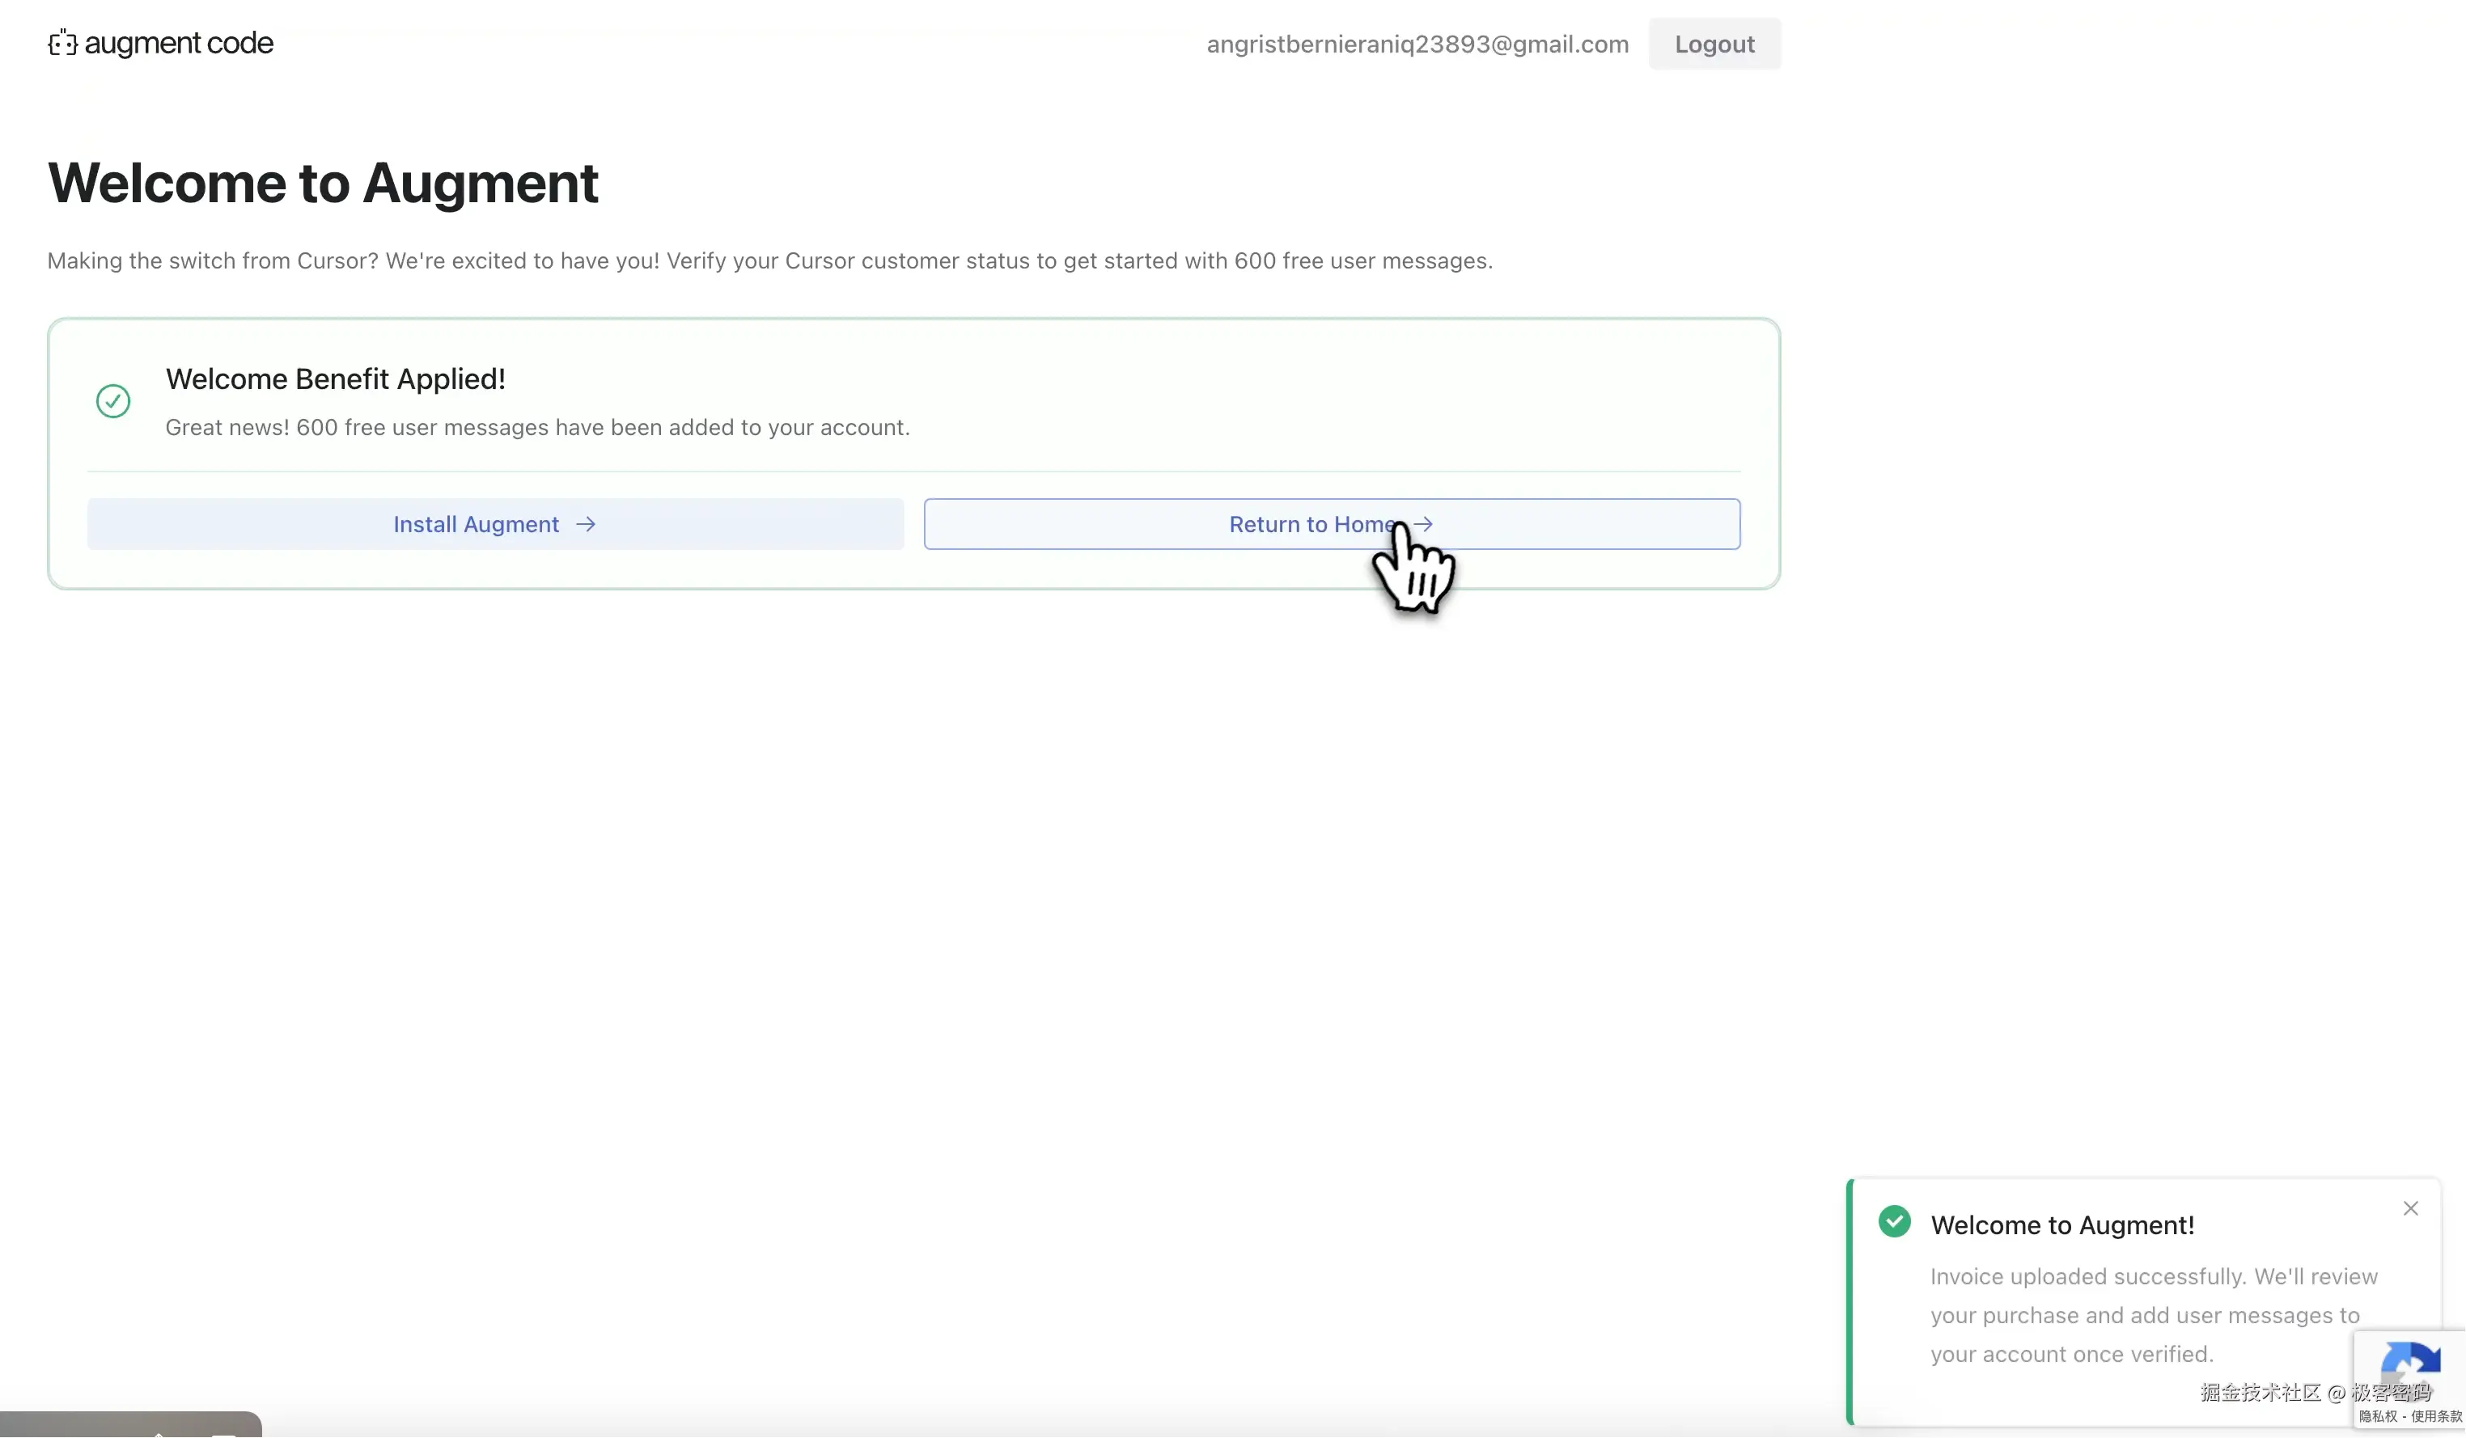Open the reCAPTCHA 使用条款 terms link
This screenshot has height=1438, width=2466.
coord(2436,1416)
